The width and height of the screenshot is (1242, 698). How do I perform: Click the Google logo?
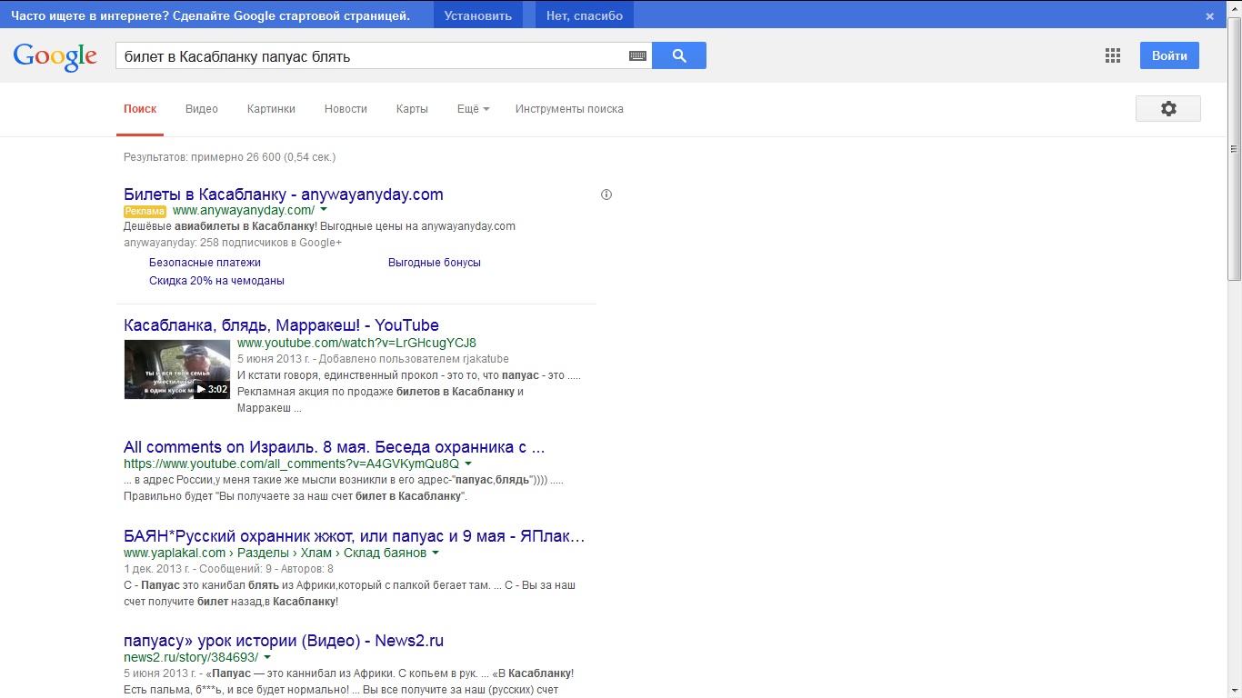pos(55,56)
